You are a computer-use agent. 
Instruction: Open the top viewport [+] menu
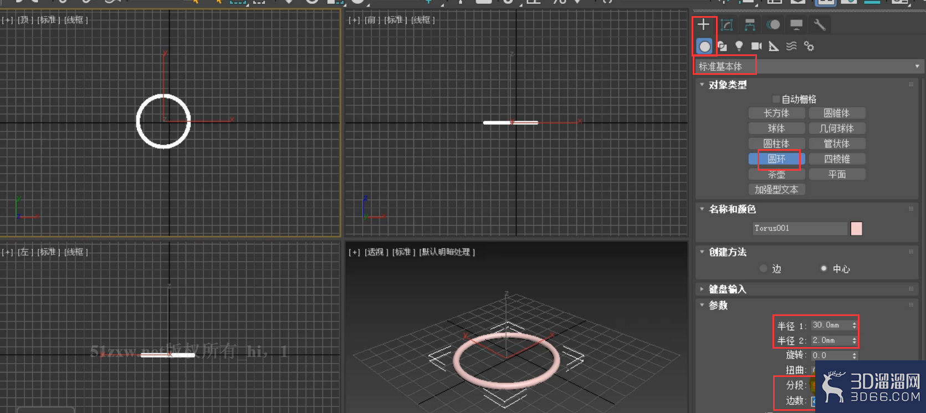(x=8, y=20)
